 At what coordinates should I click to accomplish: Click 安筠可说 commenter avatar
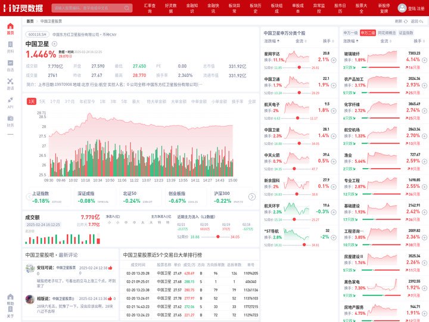coord(30,268)
